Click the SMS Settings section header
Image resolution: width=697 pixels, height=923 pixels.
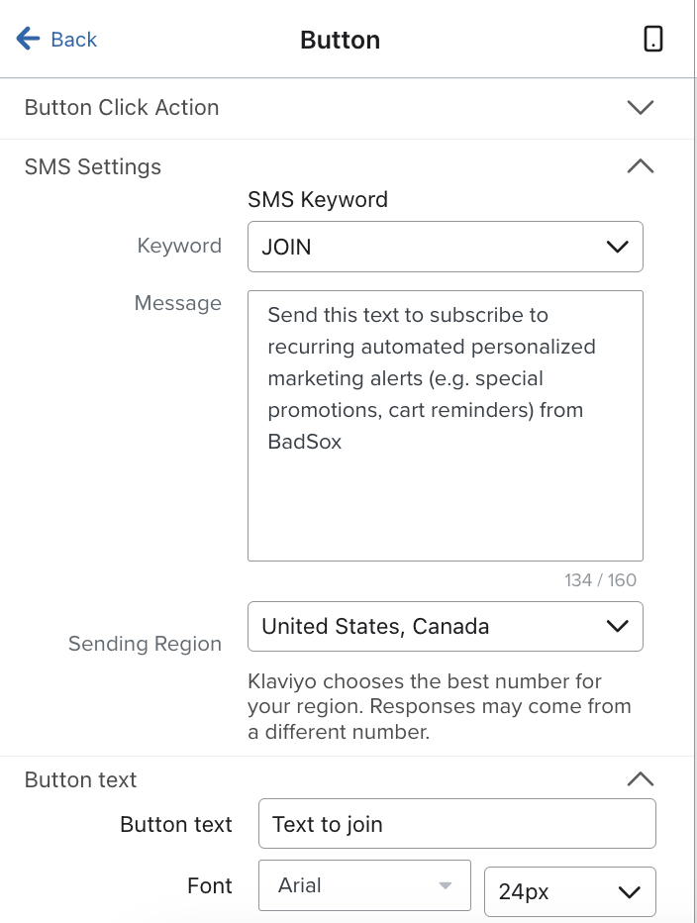pos(91,166)
